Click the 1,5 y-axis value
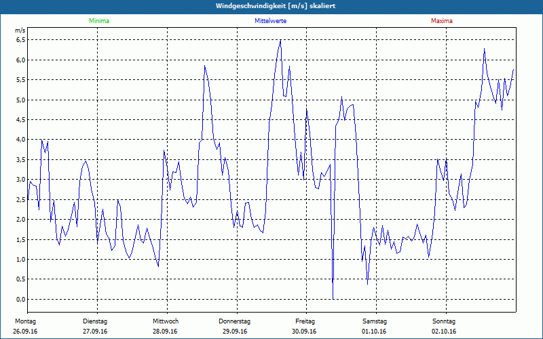 click(x=21, y=239)
